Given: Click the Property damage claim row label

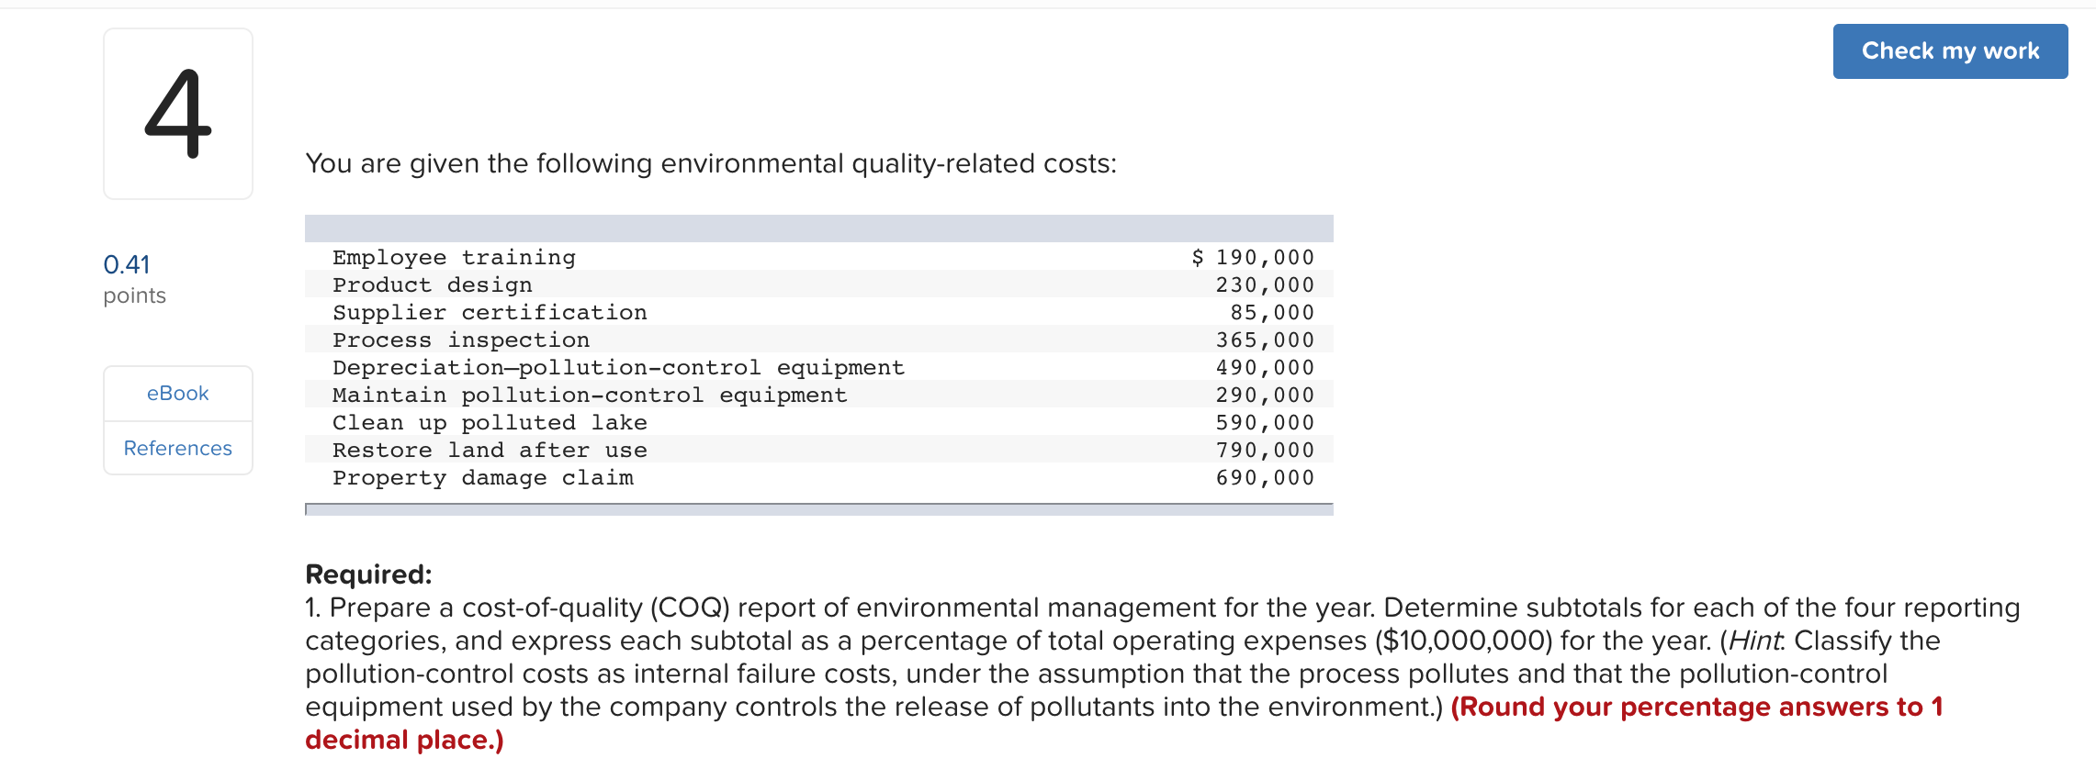Looking at the screenshot, I should tap(483, 478).
